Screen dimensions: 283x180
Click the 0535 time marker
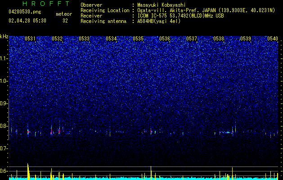pyautogui.click(x=138, y=39)
